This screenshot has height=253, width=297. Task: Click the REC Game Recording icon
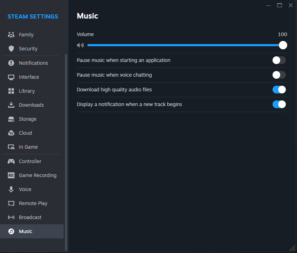(x=11, y=175)
